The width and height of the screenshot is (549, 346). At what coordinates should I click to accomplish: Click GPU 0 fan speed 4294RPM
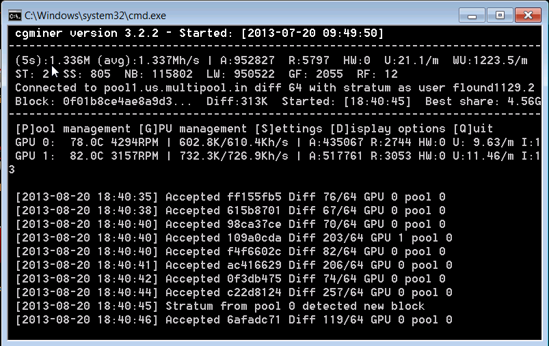(135, 142)
